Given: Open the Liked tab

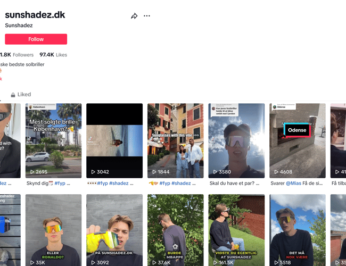Looking at the screenshot, I should coord(21,94).
